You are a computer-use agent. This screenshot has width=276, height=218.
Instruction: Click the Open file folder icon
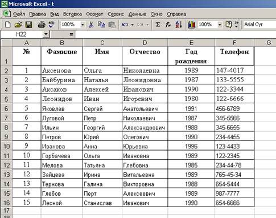18,25
